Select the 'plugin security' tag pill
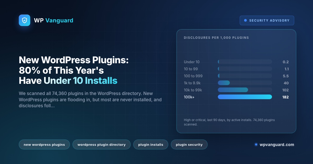 pos(189,144)
